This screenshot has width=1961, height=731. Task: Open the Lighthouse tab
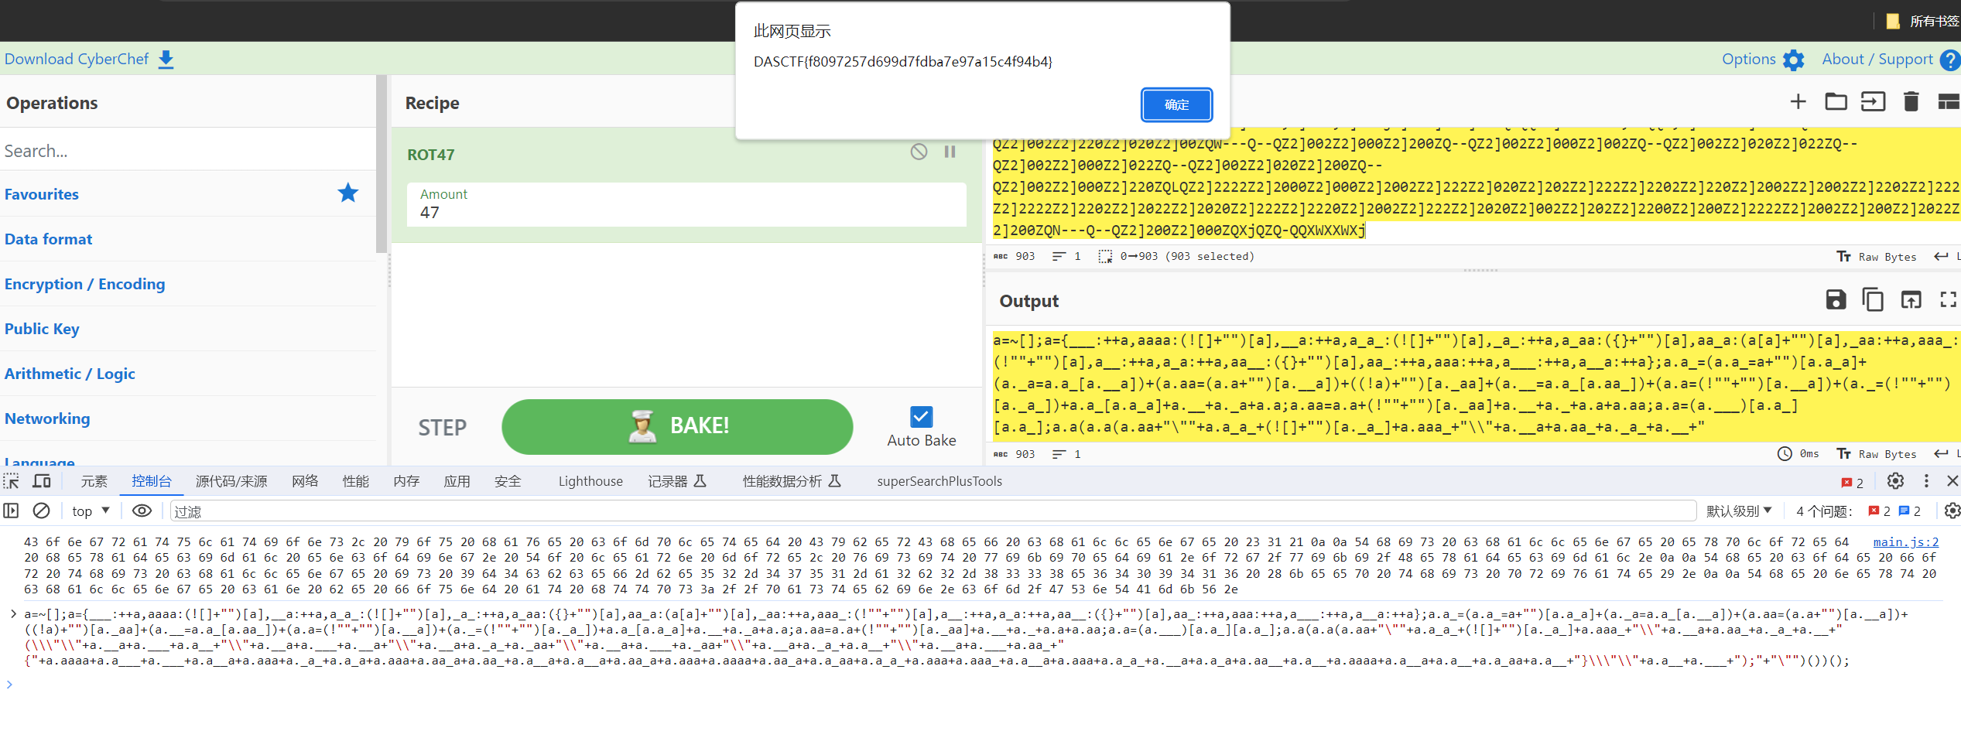tap(590, 481)
